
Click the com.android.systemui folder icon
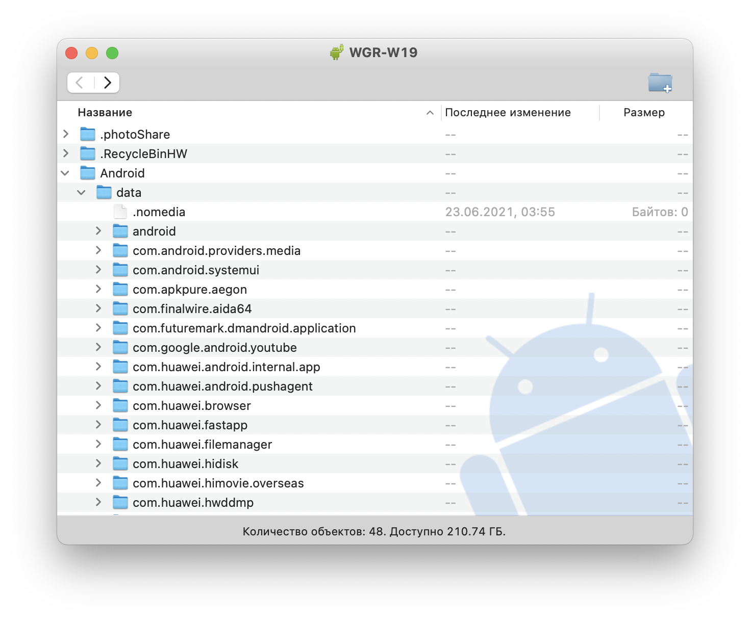point(120,270)
